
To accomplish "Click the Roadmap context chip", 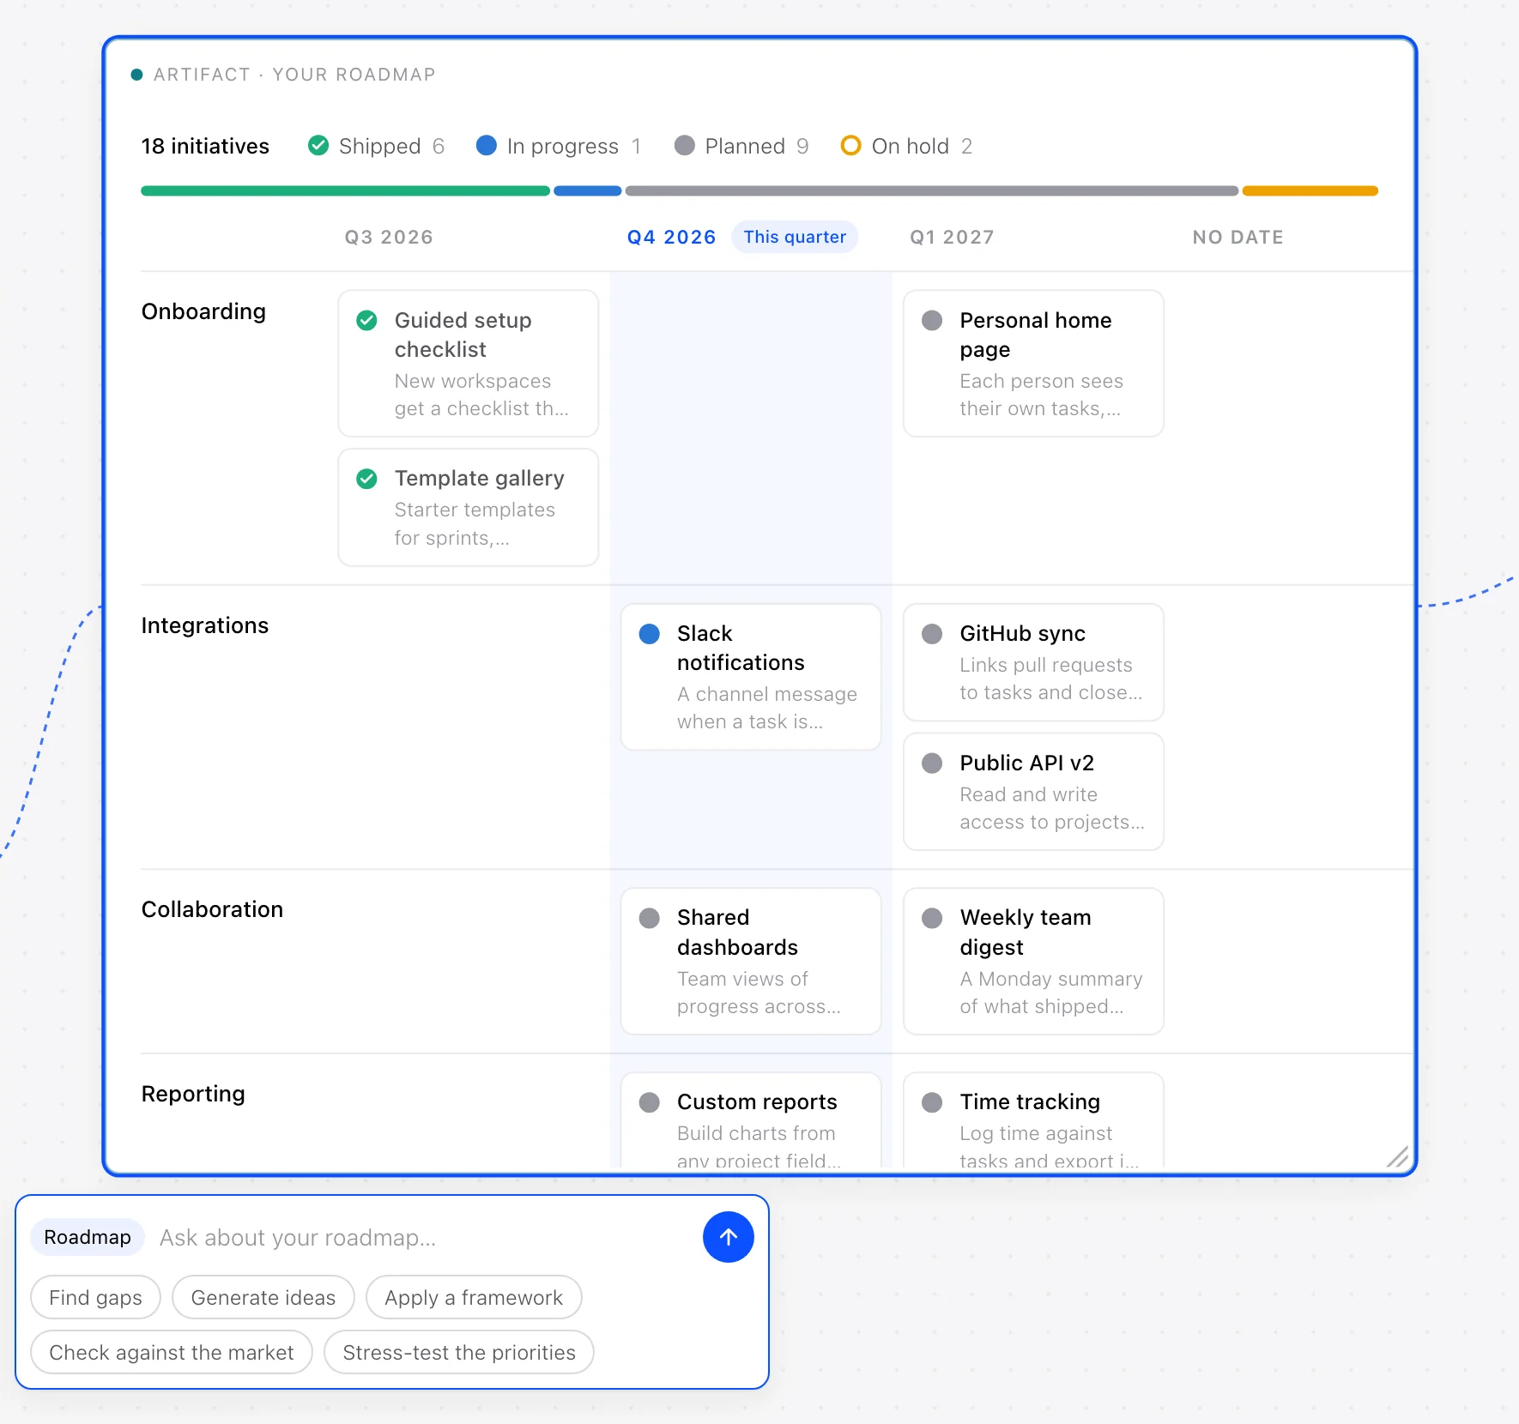I will [x=88, y=1237].
